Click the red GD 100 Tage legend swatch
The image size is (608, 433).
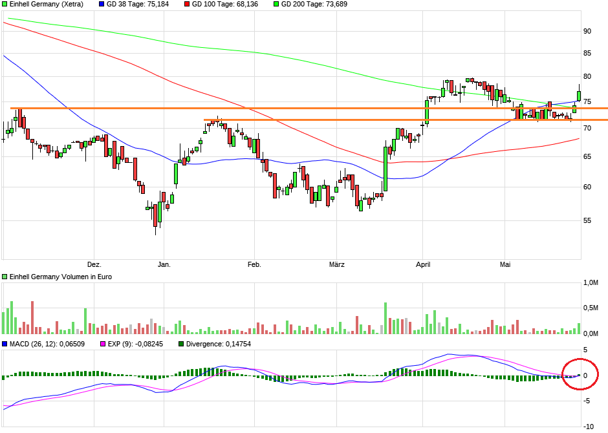186,4
